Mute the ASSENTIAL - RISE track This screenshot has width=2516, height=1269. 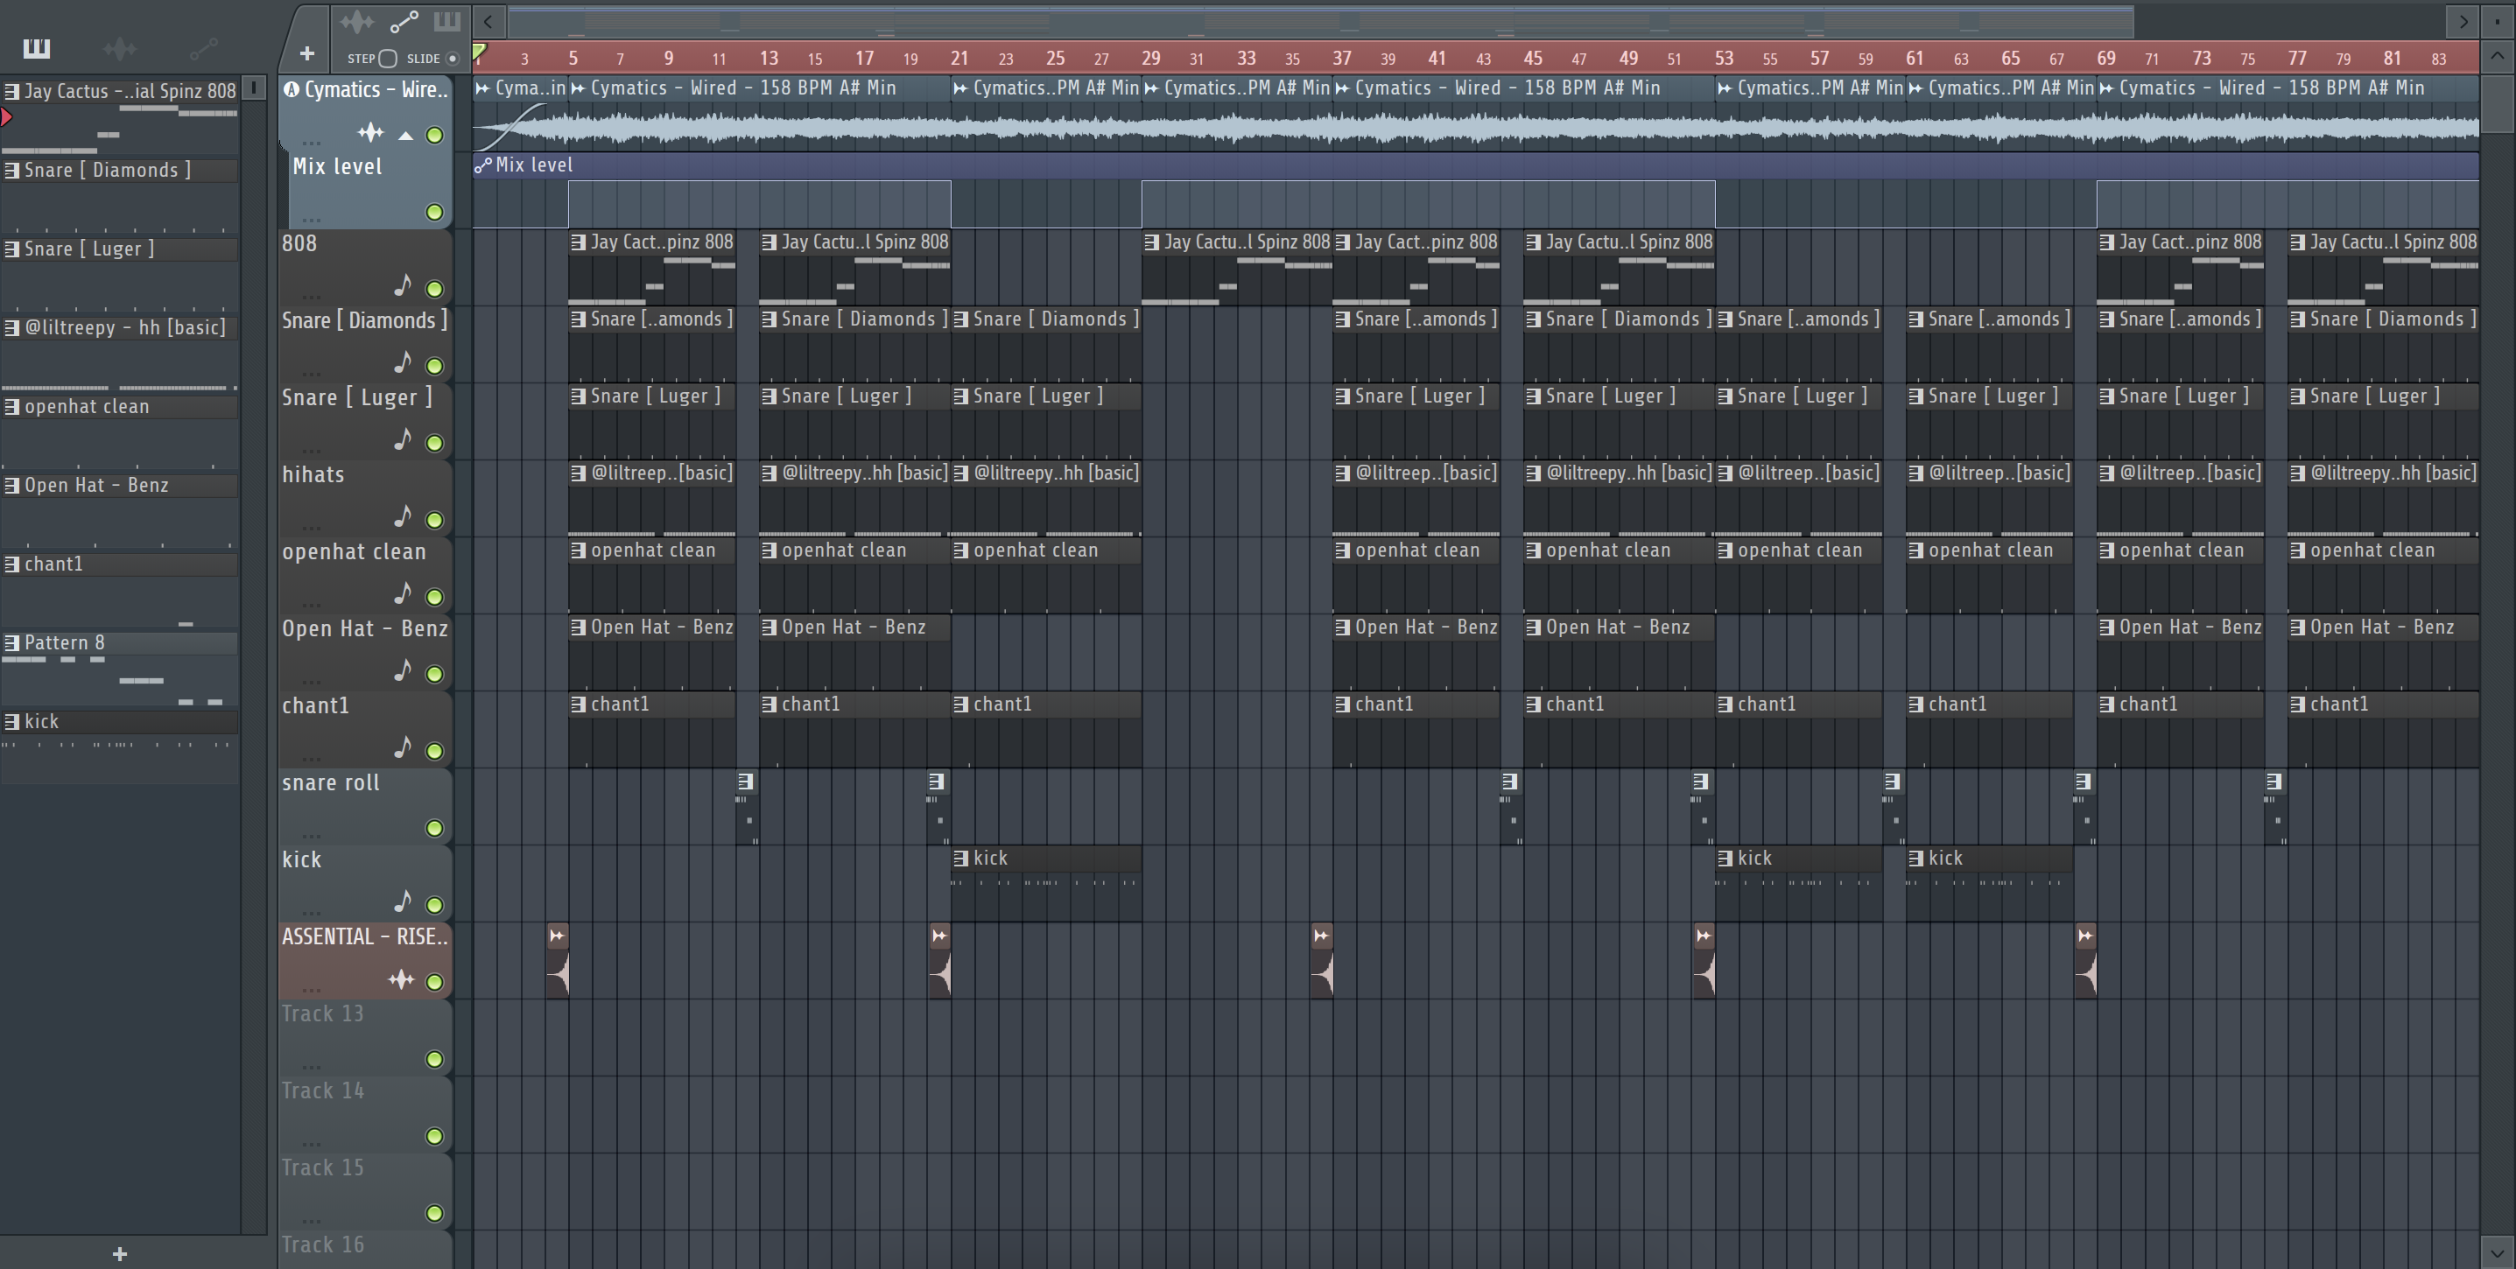coord(434,982)
